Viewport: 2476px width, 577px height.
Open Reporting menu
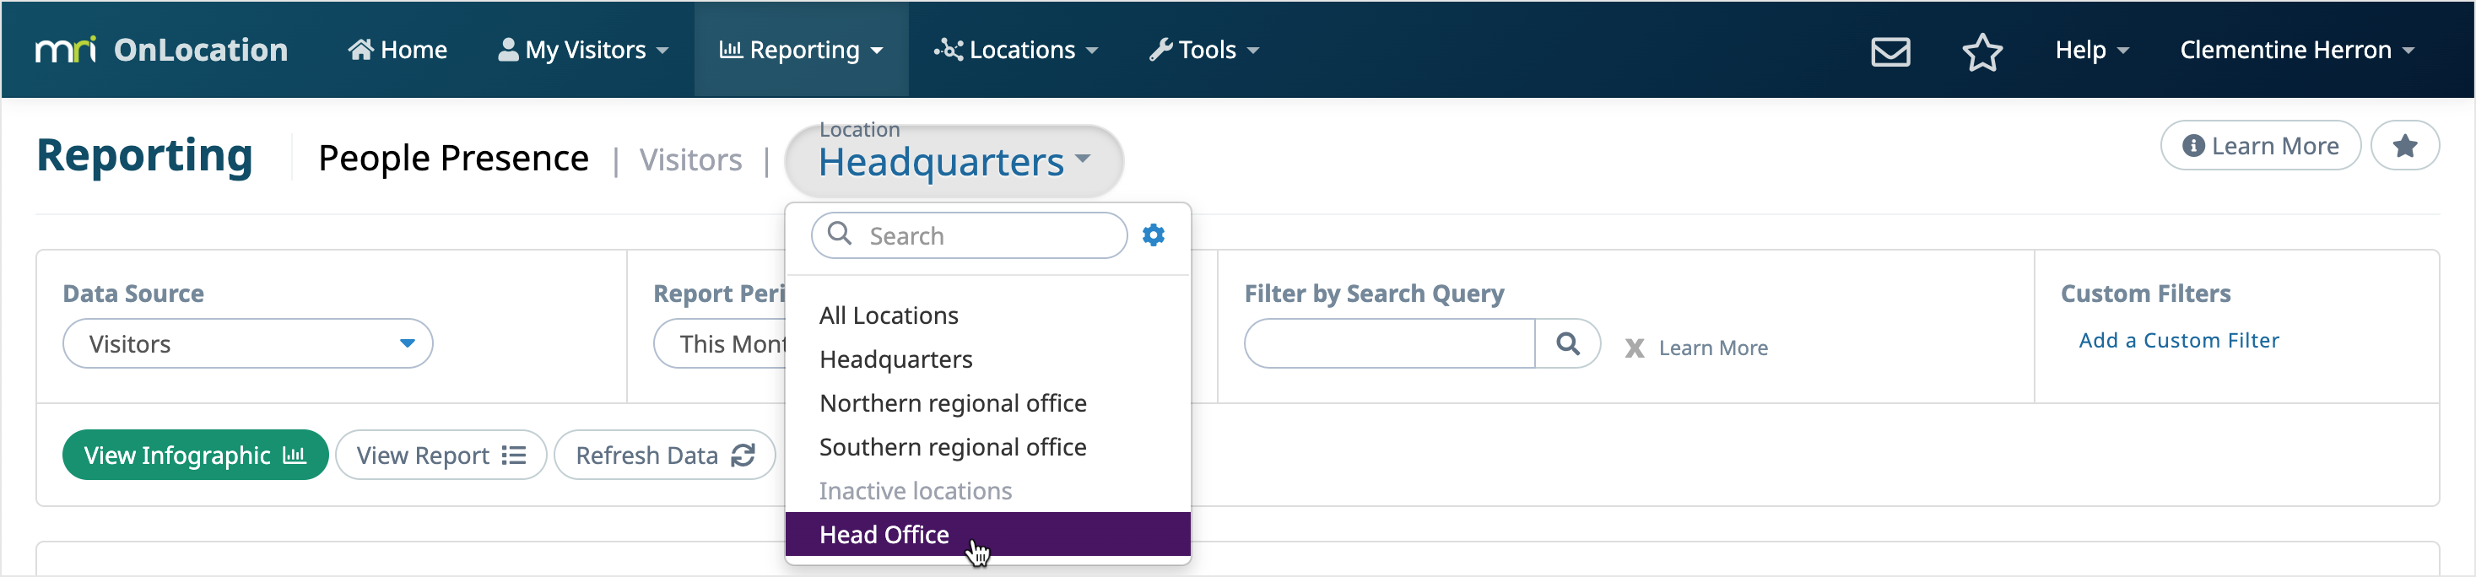801,50
